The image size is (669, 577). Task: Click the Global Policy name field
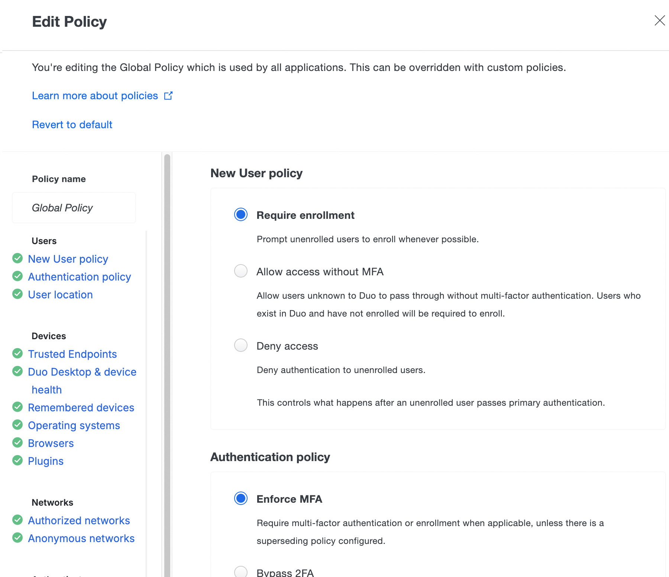click(74, 208)
